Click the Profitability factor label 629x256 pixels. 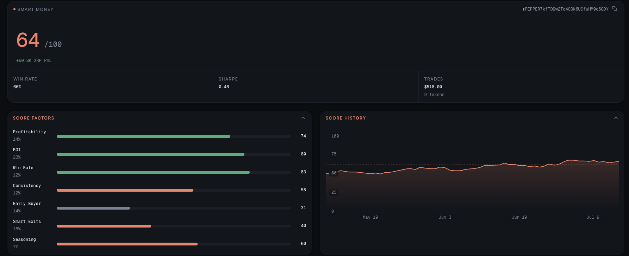click(x=30, y=132)
